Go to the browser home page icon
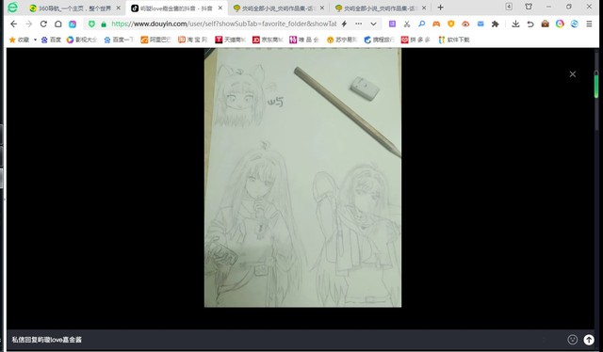Viewport: 603px width, 352px height. (58, 24)
